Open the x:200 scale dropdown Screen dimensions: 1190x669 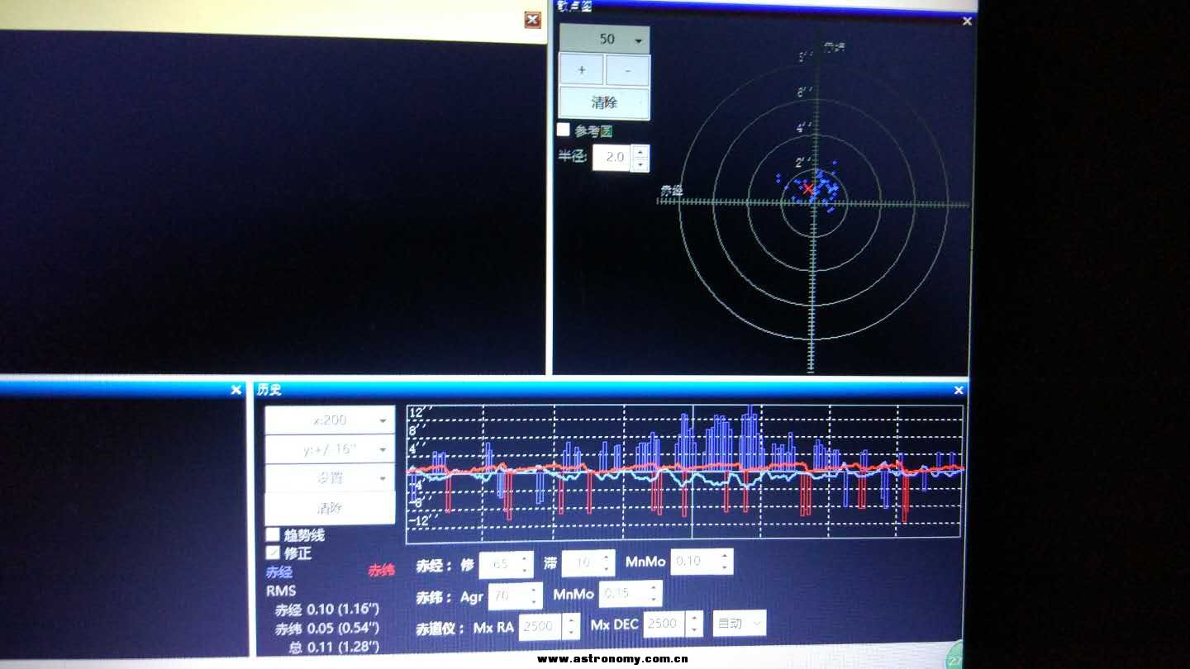[x=330, y=420]
